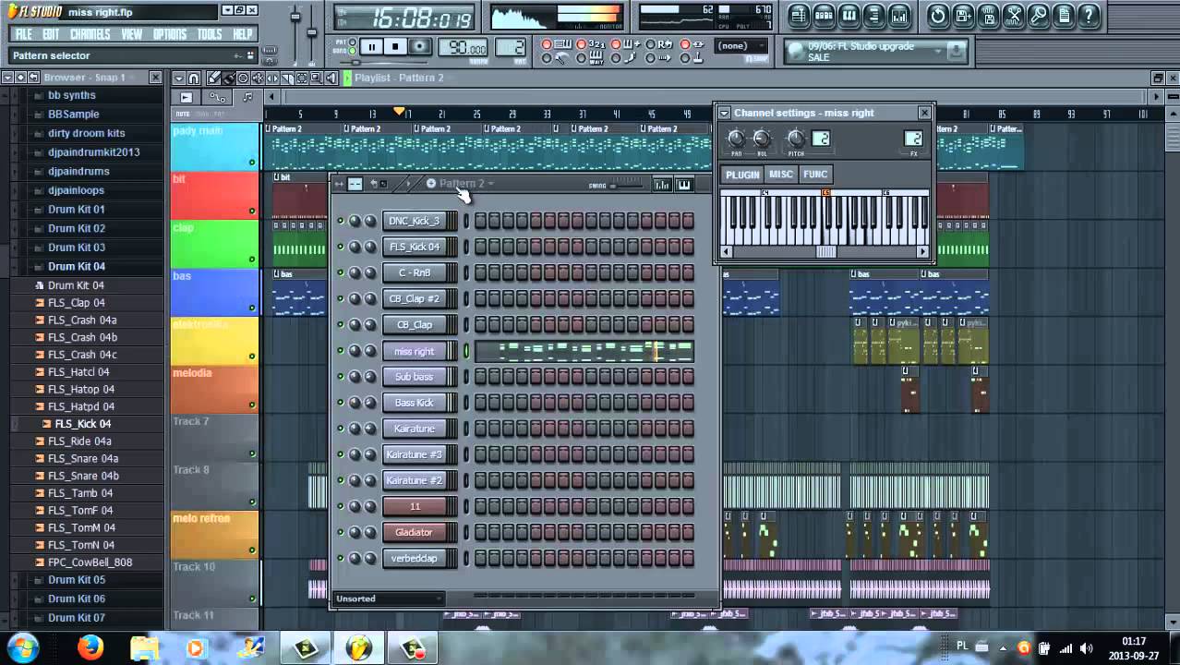This screenshot has height=665, width=1180.
Task: Toggle mute LED for miss right channel
Action: (340, 351)
